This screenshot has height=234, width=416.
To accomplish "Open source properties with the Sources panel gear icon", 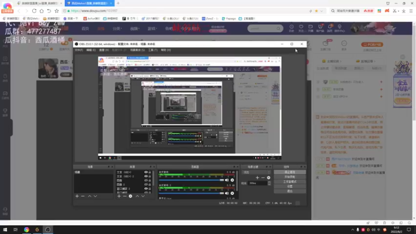I will click(x=131, y=197).
